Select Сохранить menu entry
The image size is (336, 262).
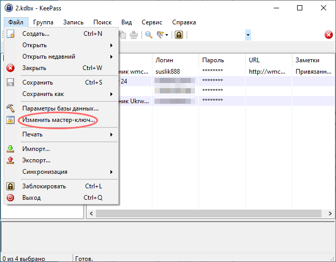[61, 82]
